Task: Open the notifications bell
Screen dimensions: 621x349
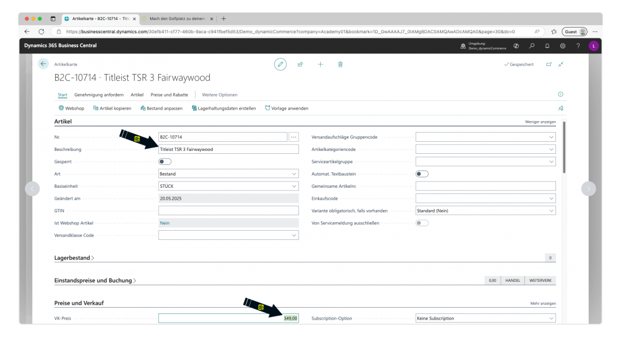Action: (547, 46)
